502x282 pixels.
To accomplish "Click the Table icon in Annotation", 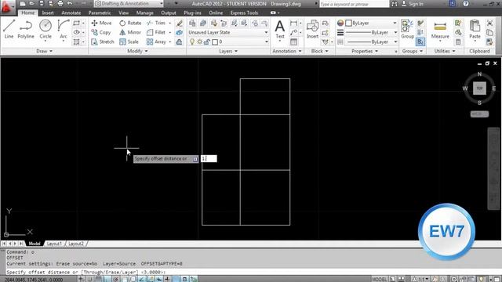I will [293, 42].
